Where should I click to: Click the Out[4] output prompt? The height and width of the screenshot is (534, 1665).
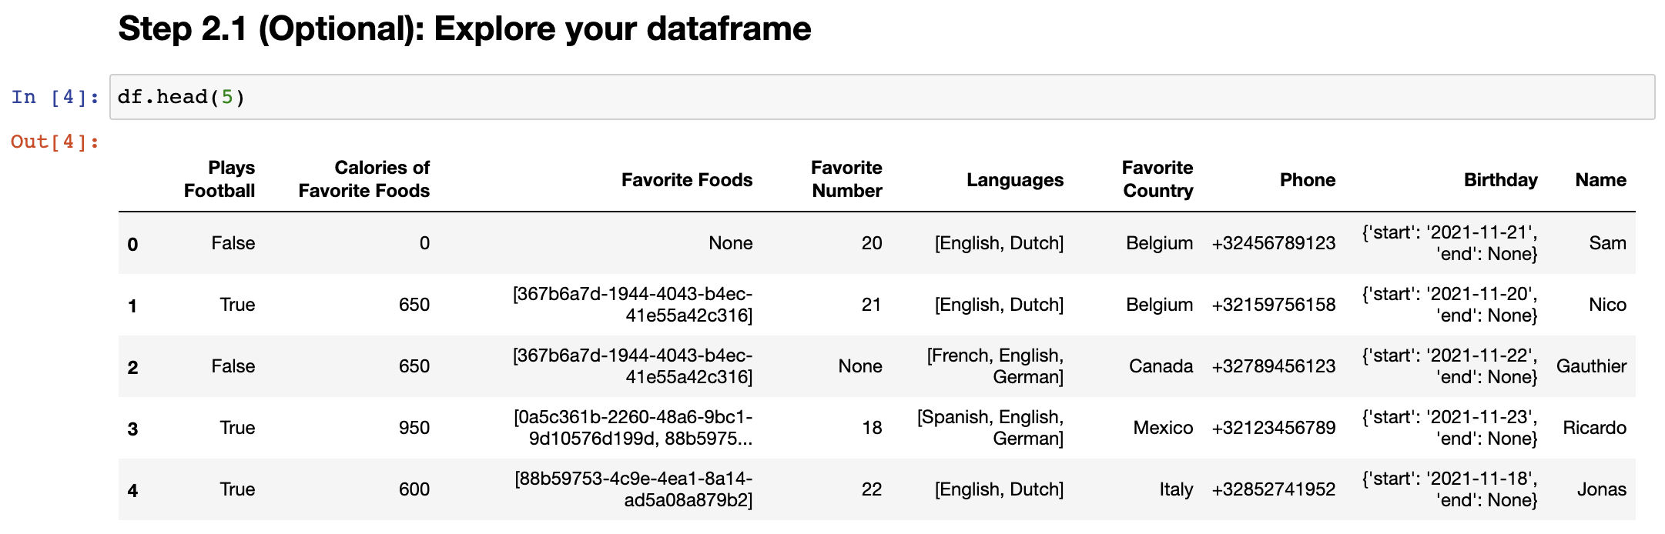(x=55, y=142)
